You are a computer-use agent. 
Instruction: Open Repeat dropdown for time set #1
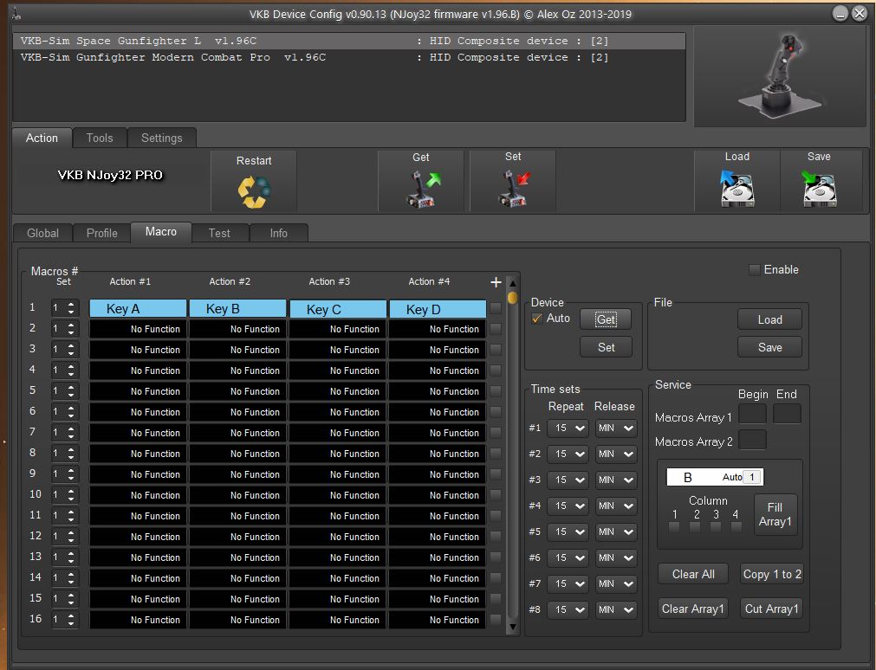tap(568, 428)
